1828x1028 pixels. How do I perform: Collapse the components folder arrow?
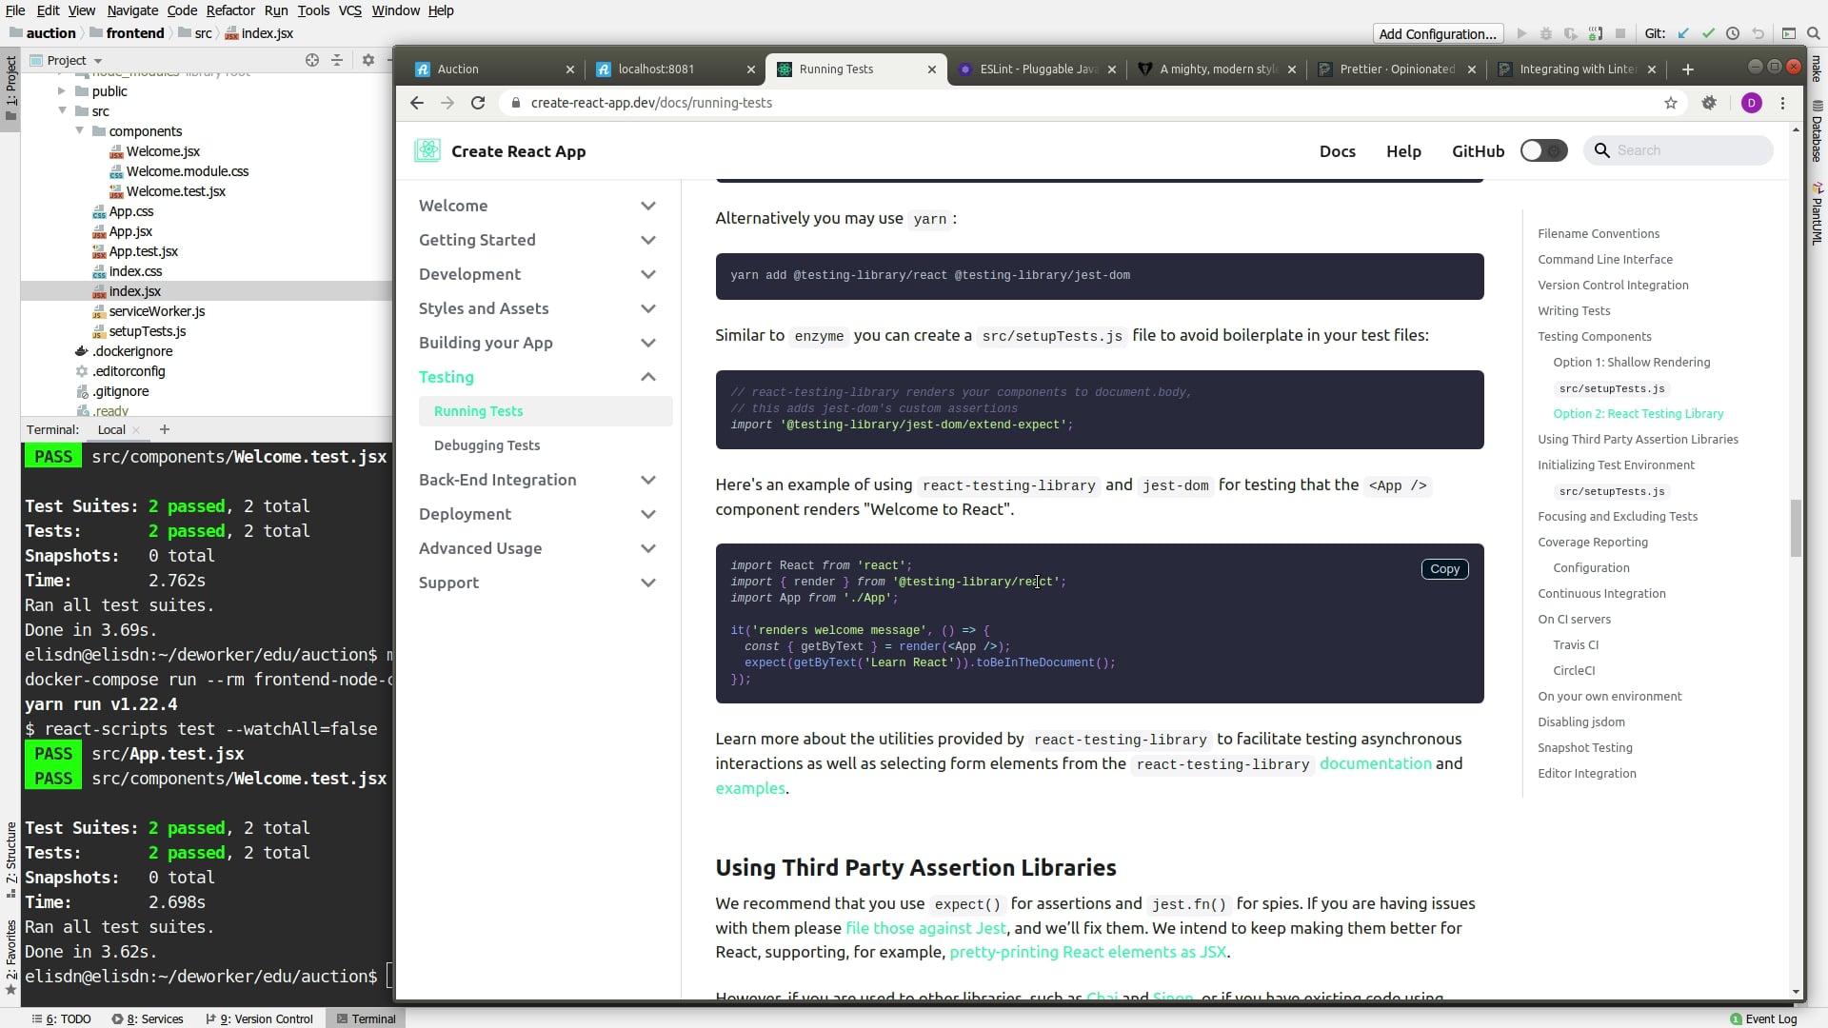pyautogui.click(x=80, y=131)
